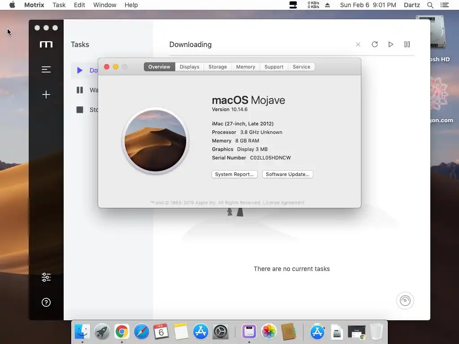Select the Waiting tasks pause icon

[80, 90]
